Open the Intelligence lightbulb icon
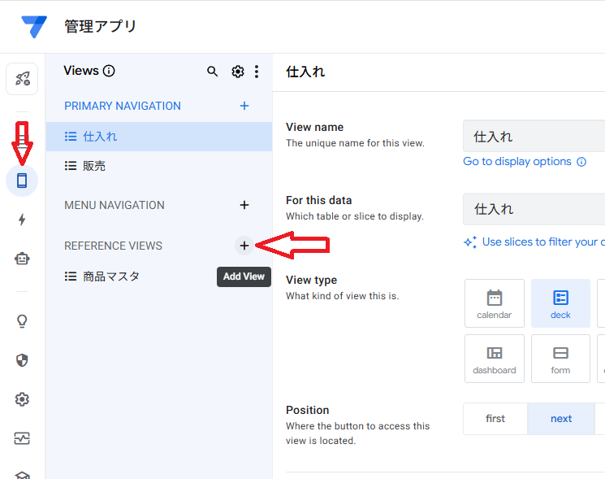This screenshot has height=479, width=605. (22, 321)
